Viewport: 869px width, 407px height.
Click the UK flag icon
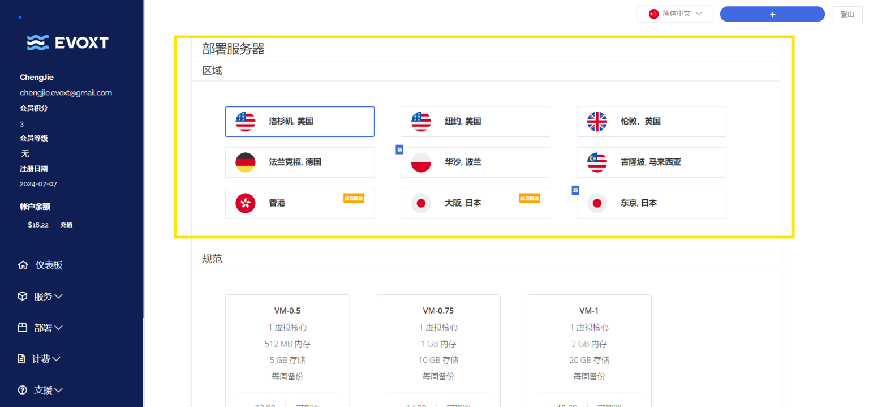click(x=597, y=121)
